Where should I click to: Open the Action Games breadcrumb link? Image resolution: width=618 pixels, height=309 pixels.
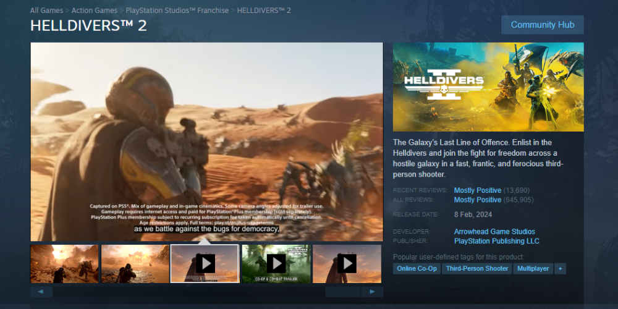click(x=95, y=11)
